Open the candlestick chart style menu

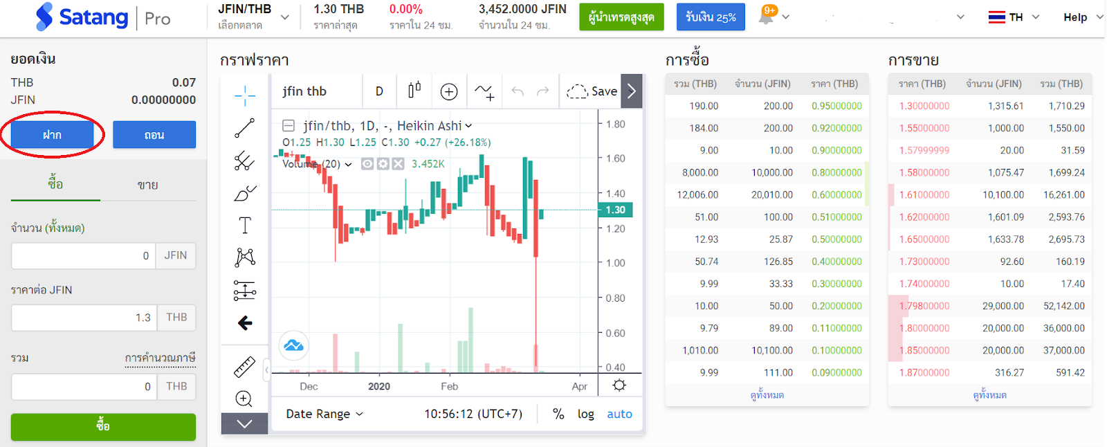click(414, 91)
